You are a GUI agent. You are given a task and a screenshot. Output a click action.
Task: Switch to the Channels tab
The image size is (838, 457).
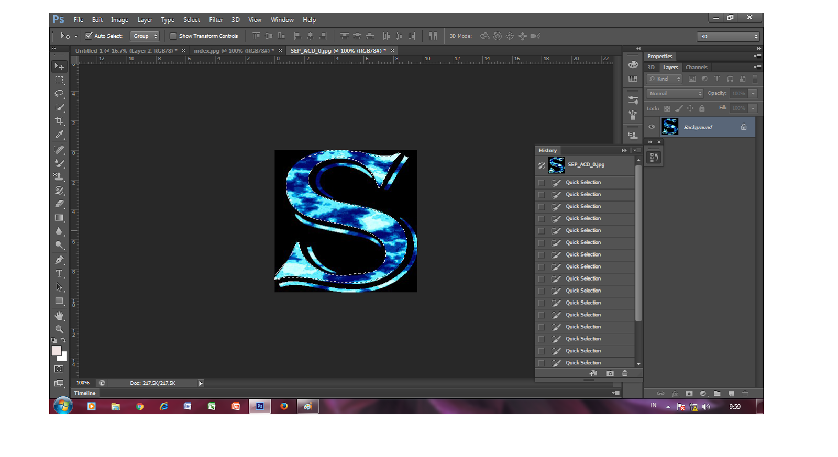pos(696,67)
